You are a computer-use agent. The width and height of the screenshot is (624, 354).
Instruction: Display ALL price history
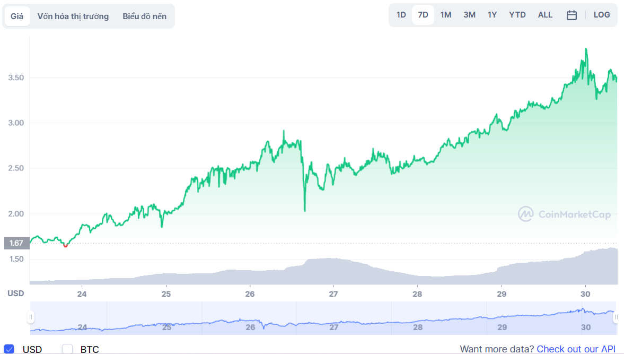point(545,15)
